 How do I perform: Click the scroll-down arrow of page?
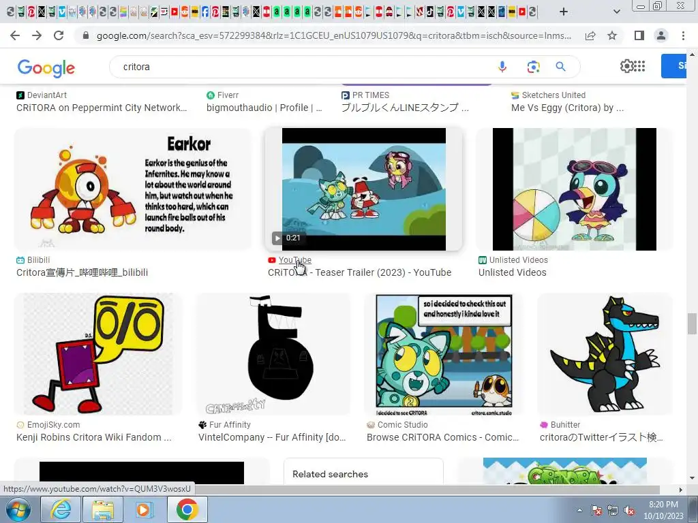tap(692, 479)
